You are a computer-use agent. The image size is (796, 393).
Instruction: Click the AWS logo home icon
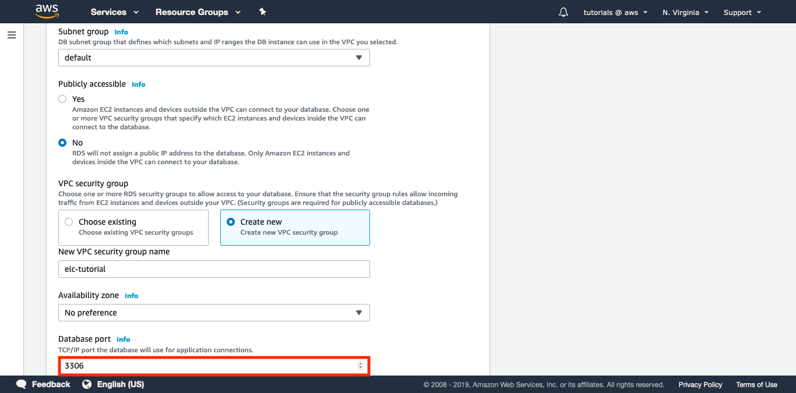tap(47, 12)
